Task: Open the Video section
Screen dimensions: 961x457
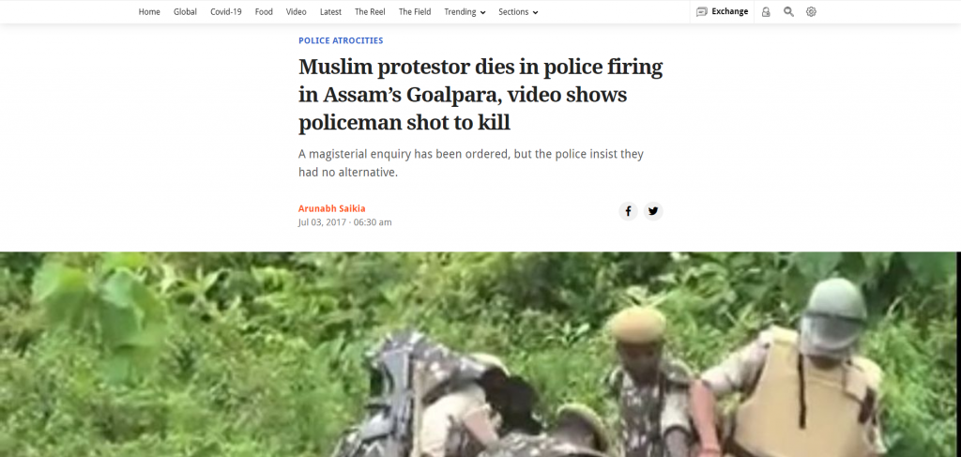Action: pyautogui.click(x=296, y=11)
